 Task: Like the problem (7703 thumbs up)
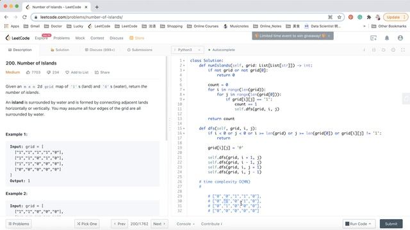pyautogui.click(x=33, y=72)
